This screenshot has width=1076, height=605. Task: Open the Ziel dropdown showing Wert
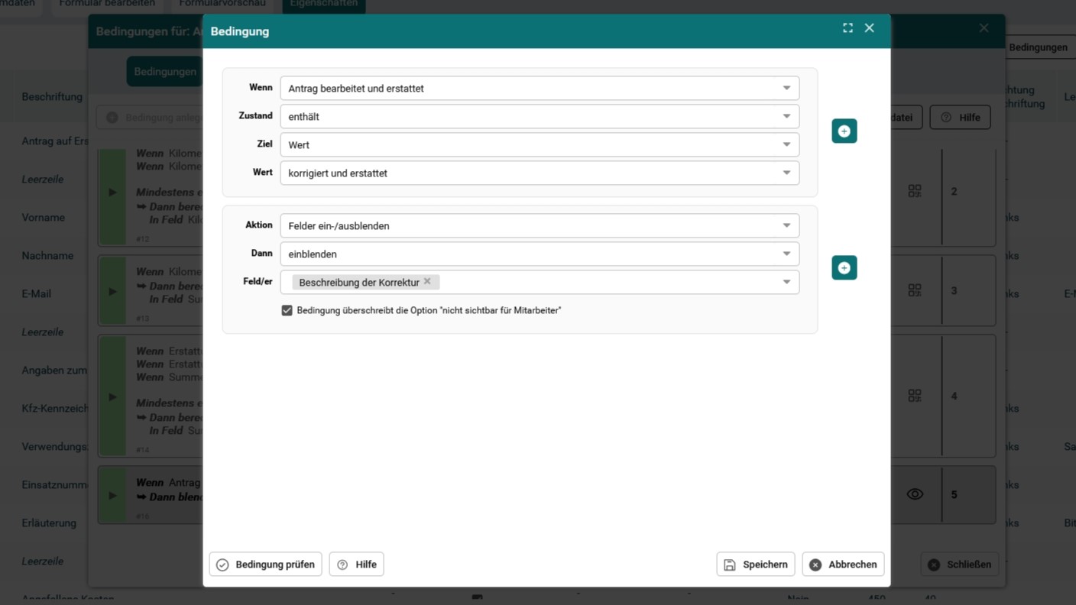[540, 145]
